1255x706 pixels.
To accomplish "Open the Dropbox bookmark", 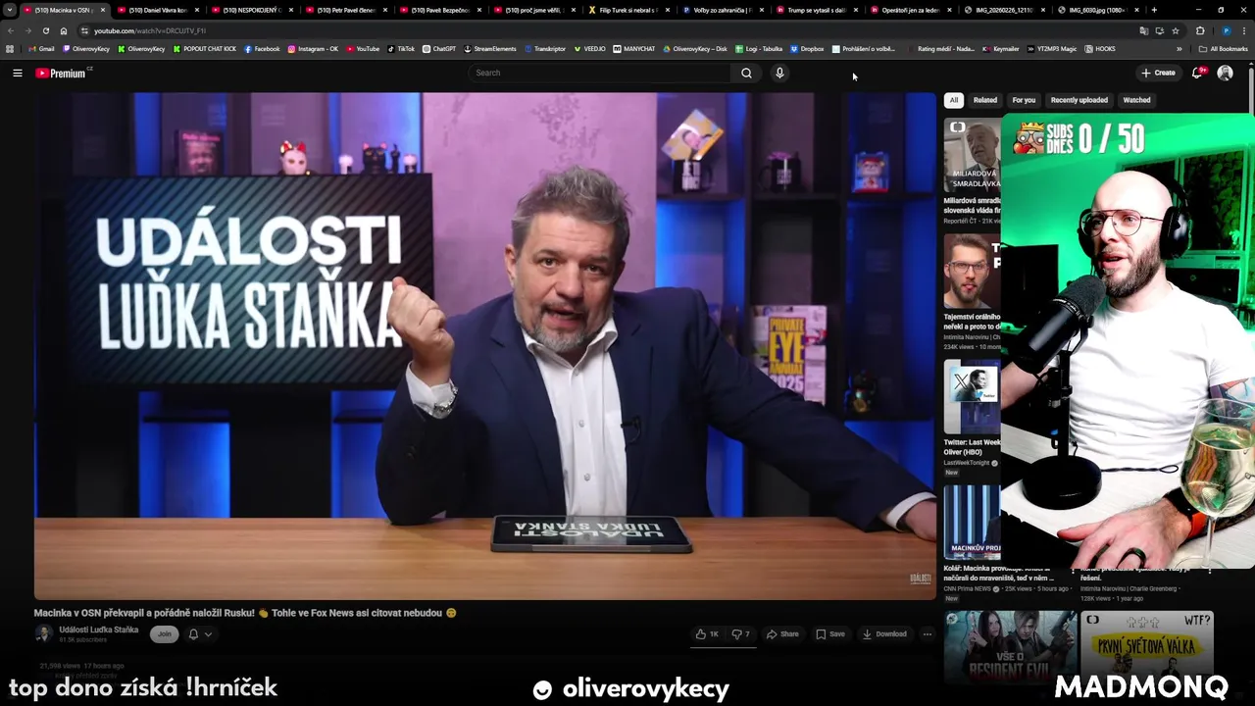I will 807,48.
